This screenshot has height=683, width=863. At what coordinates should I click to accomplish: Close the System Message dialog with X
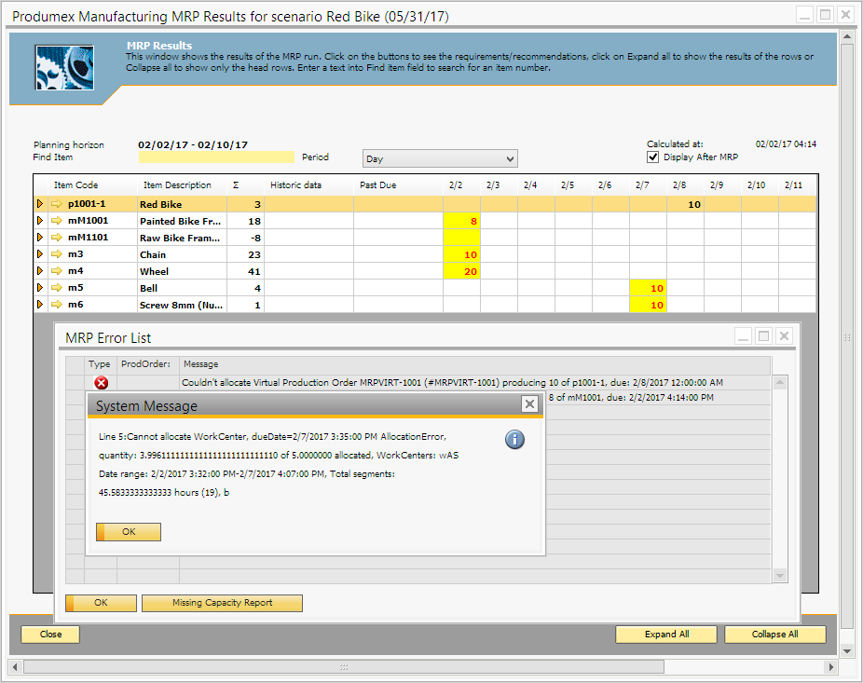[x=529, y=404]
